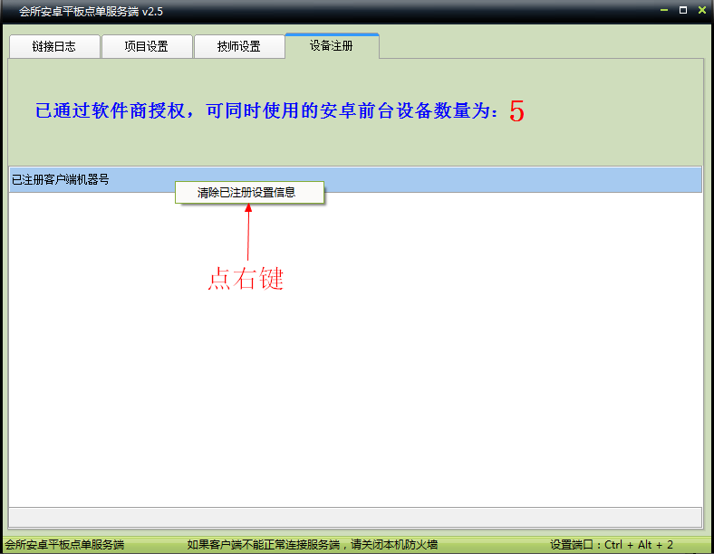714x554 pixels.
Task: Close the 会所安卓平板点单服务端 window
Action: (x=701, y=10)
